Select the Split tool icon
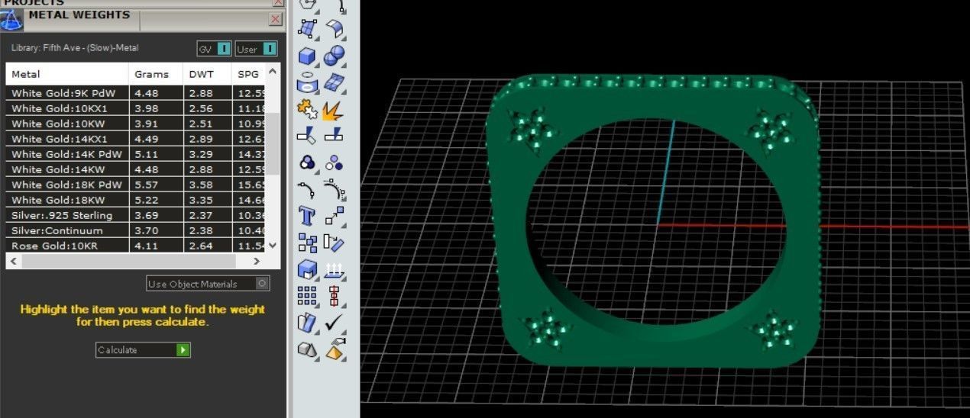The height and width of the screenshot is (418, 970). coord(334,135)
